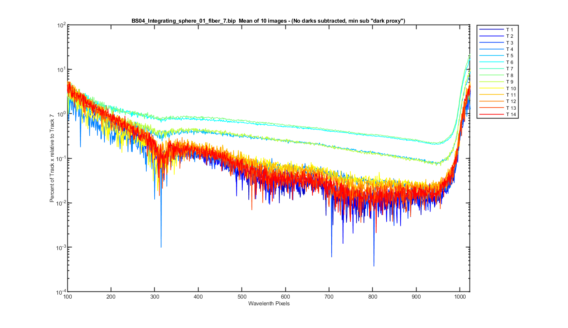Click x-axis tick label 500

coord(242,297)
